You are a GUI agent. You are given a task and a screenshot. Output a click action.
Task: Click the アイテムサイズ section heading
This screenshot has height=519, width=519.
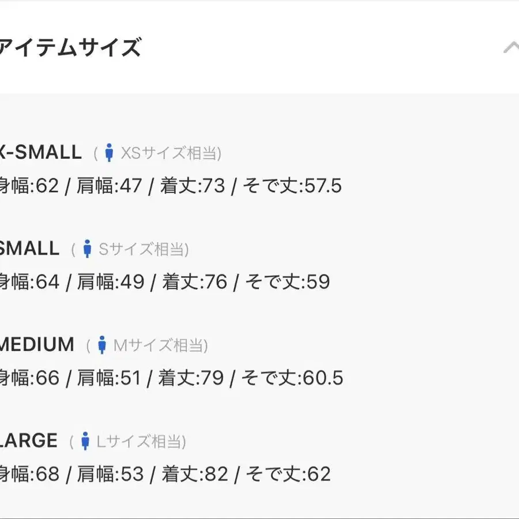(x=70, y=48)
